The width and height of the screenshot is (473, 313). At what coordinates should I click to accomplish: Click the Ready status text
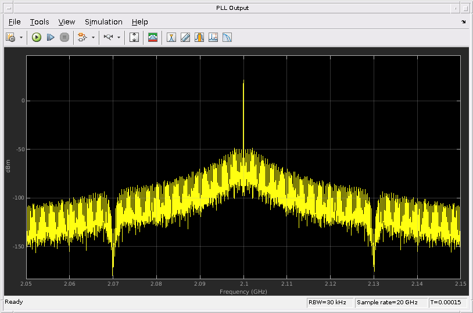[14, 302]
